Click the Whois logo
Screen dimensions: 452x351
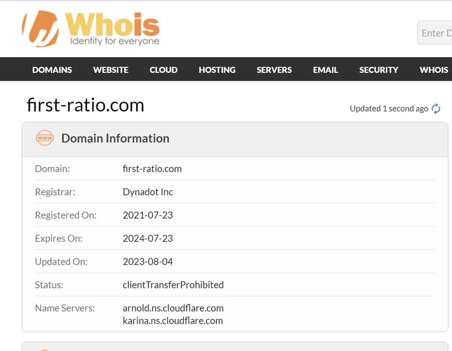(90, 29)
